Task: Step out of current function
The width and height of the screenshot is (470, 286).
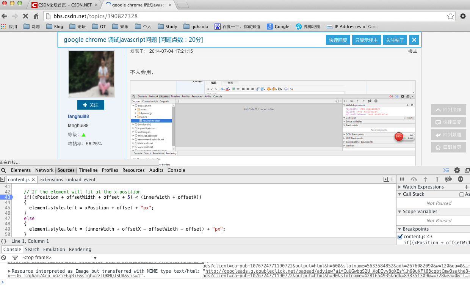Action: 437,179
